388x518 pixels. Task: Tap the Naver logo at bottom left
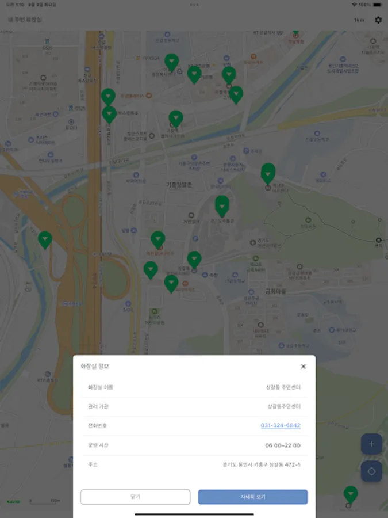(x=14, y=502)
